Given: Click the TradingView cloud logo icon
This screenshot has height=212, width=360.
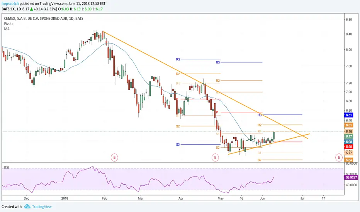Looking at the screenshot, I should (x=27, y=207).
